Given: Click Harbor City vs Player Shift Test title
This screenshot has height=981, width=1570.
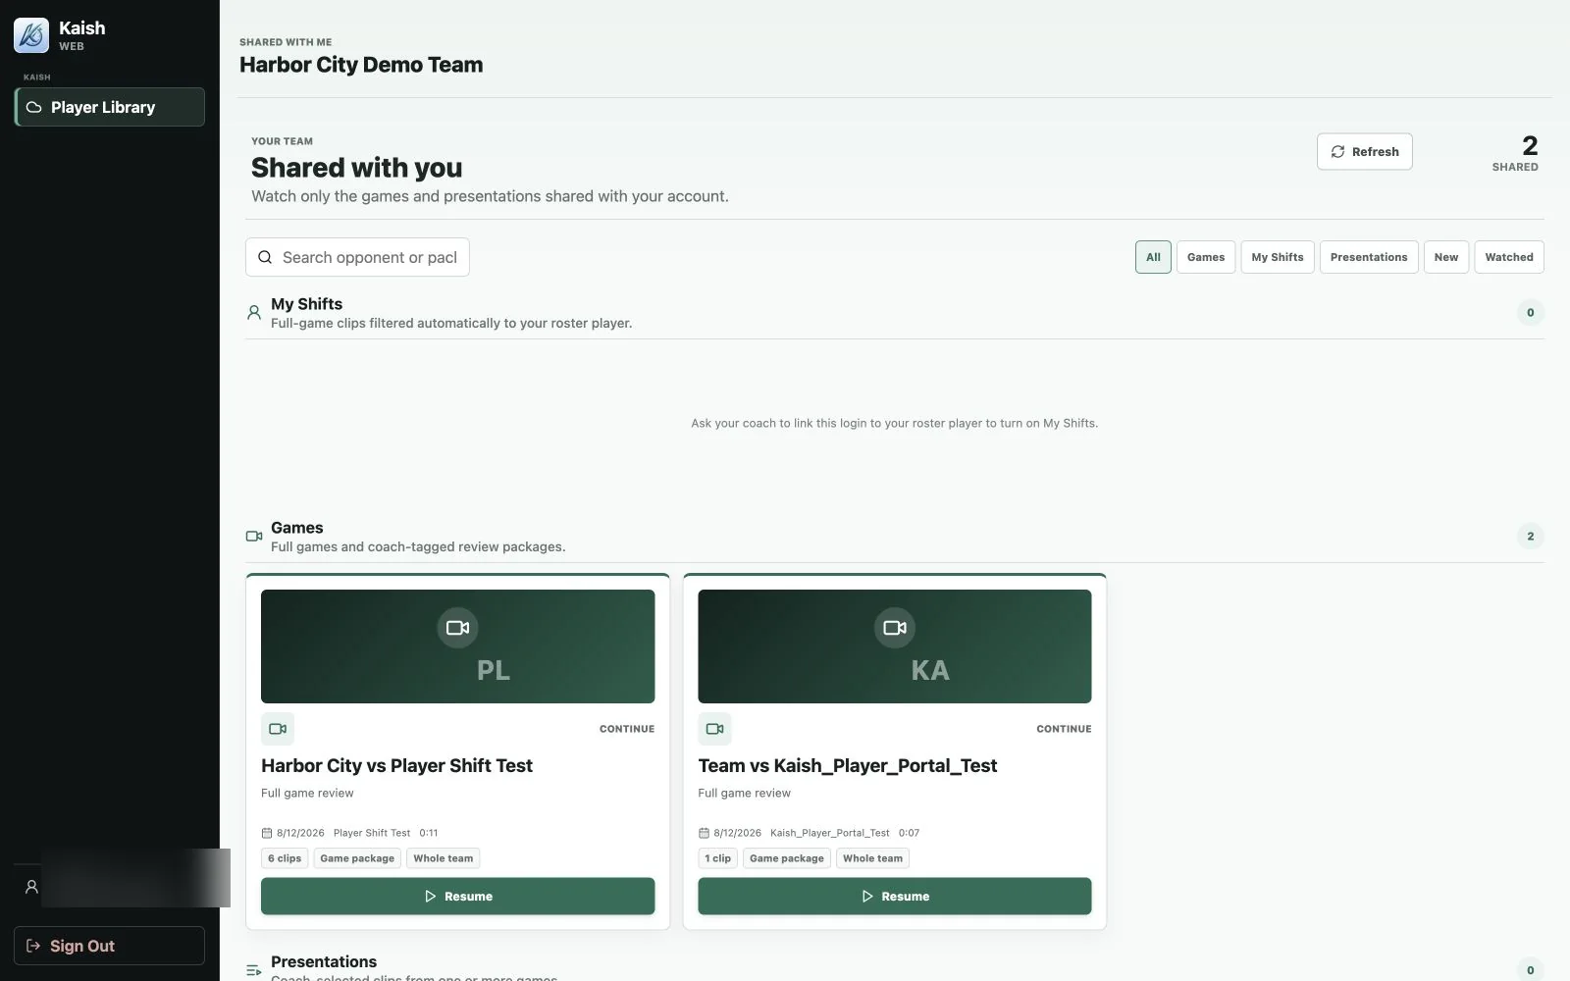Looking at the screenshot, I should tap(396, 766).
